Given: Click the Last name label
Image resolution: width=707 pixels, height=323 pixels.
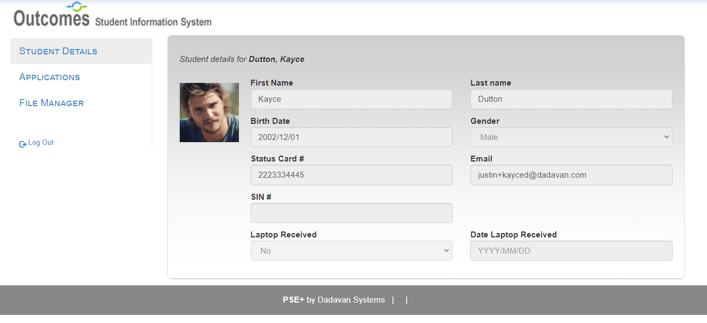Looking at the screenshot, I should click(x=491, y=83).
